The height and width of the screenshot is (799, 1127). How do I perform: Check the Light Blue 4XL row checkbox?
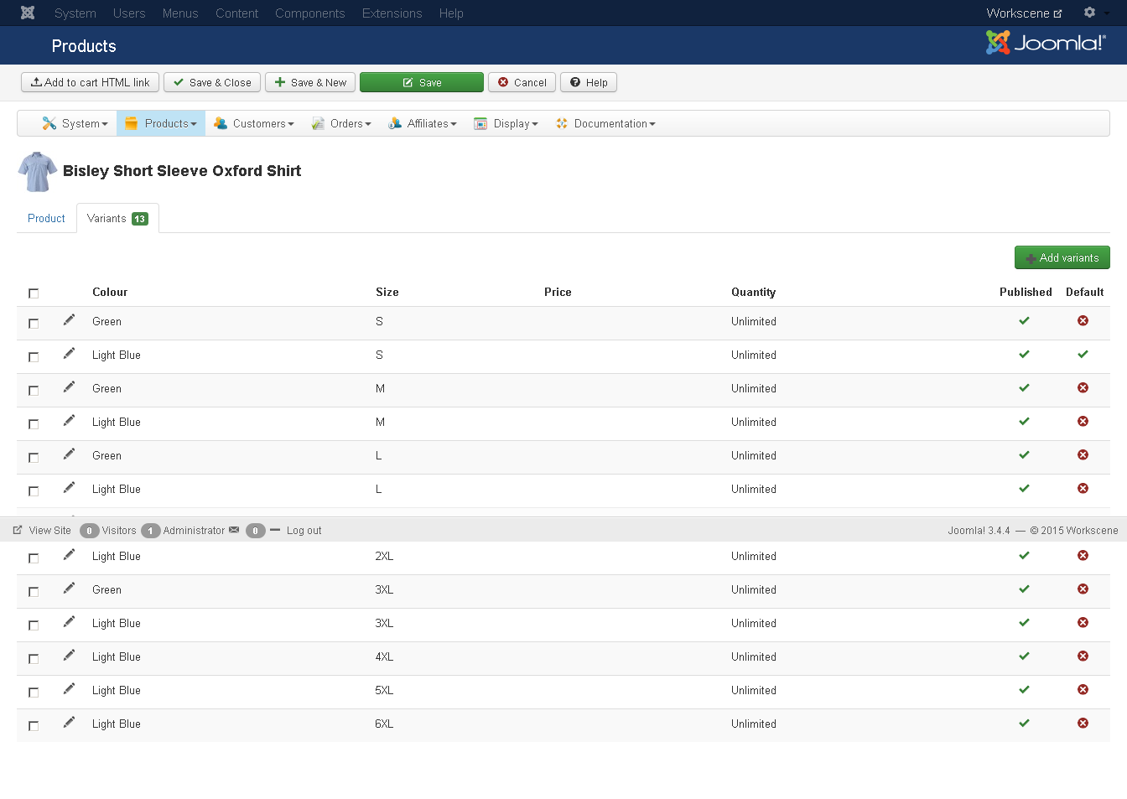tap(34, 659)
